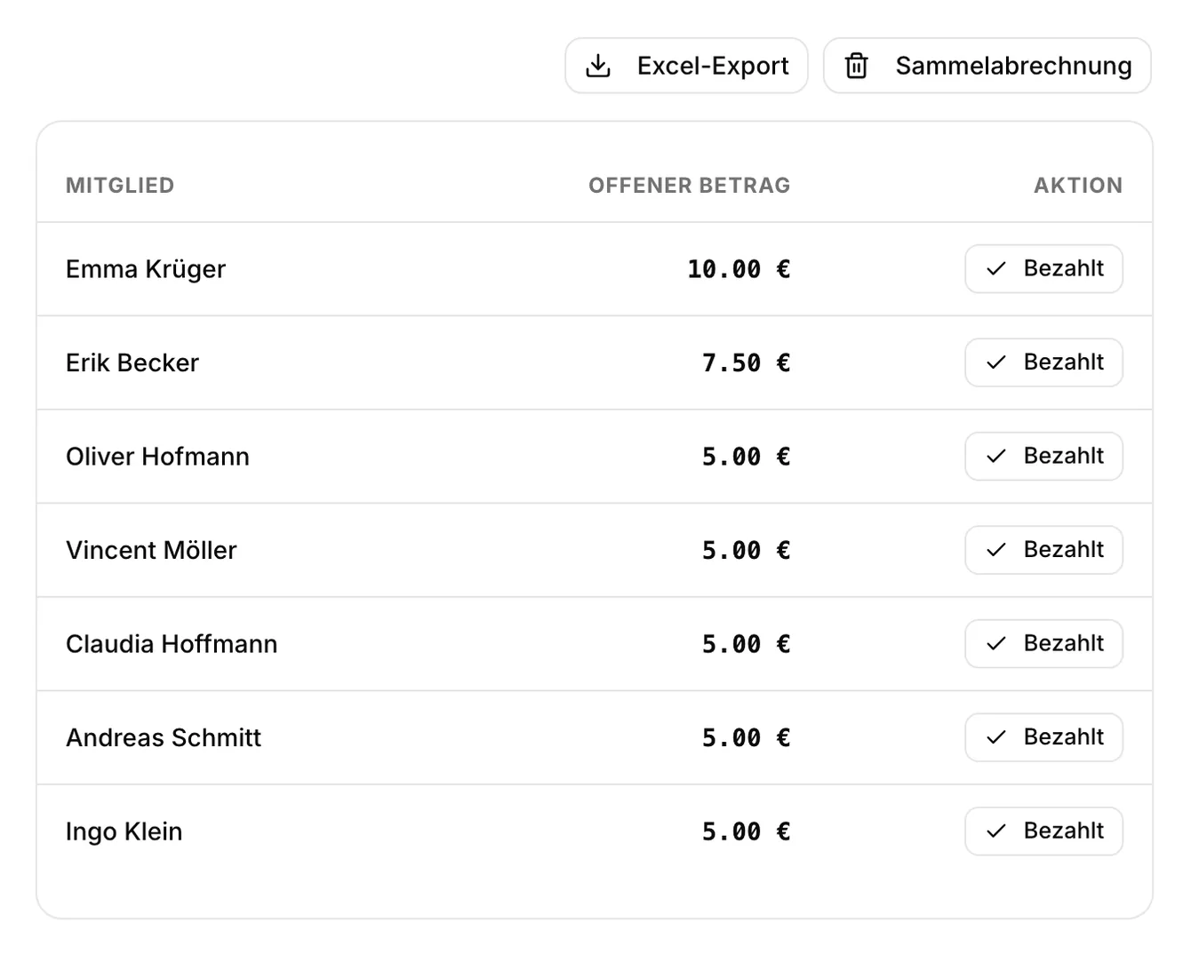The height and width of the screenshot is (955, 1191).
Task: Select the name Claudia Hoffmann
Action: [172, 644]
